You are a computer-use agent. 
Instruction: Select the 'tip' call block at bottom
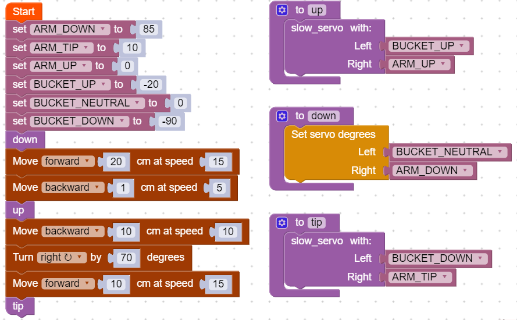19,306
